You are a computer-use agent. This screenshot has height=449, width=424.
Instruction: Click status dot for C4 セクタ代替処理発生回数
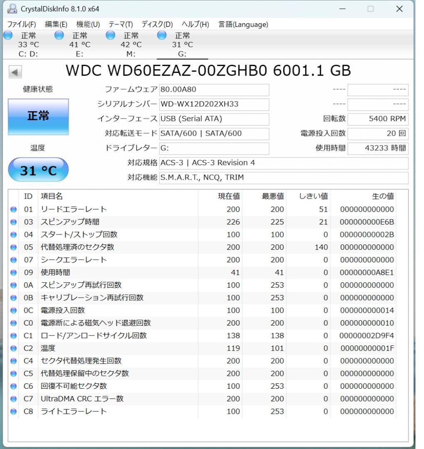point(13,361)
